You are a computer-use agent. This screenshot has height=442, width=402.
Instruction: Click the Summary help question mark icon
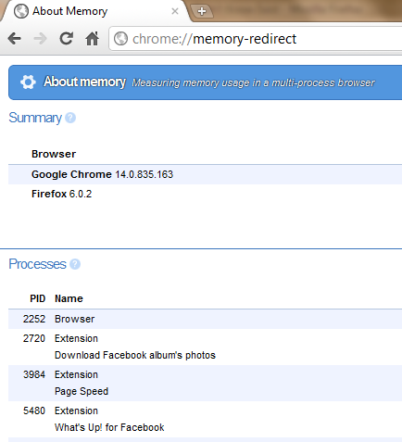[70, 118]
